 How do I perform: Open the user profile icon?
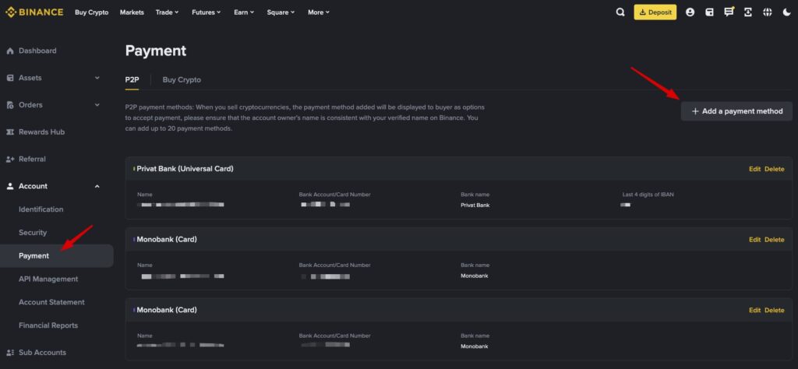(x=690, y=12)
